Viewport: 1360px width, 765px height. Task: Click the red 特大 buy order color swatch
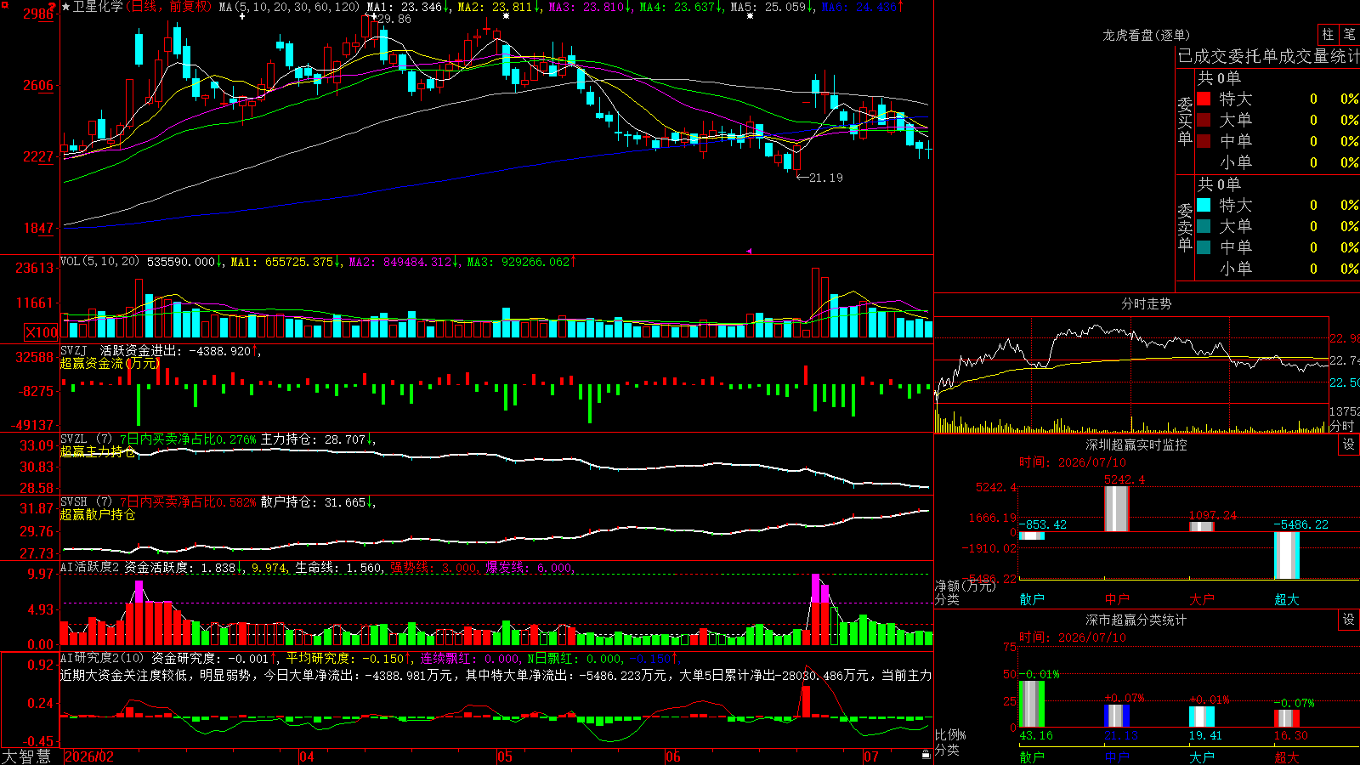coord(1204,99)
